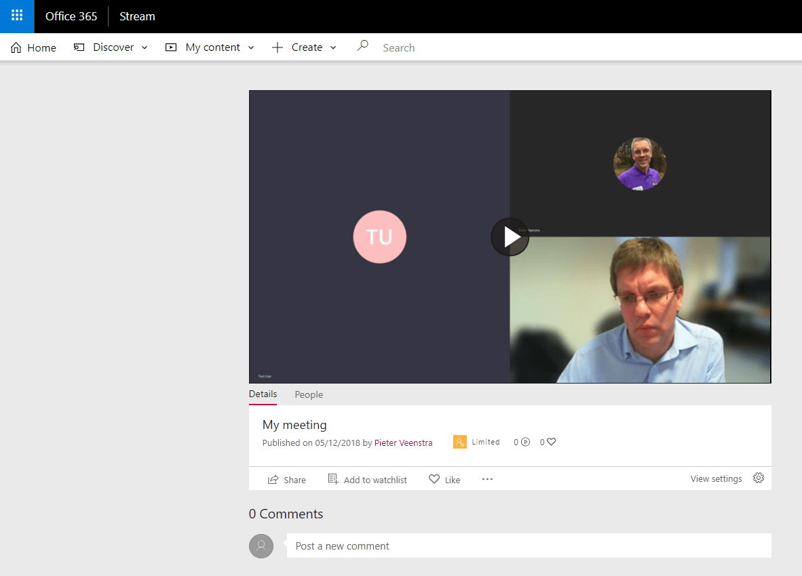The height and width of the screenshot is (576, 802).
Task: Open the Stream home link
Action: [x=137, y=16]
